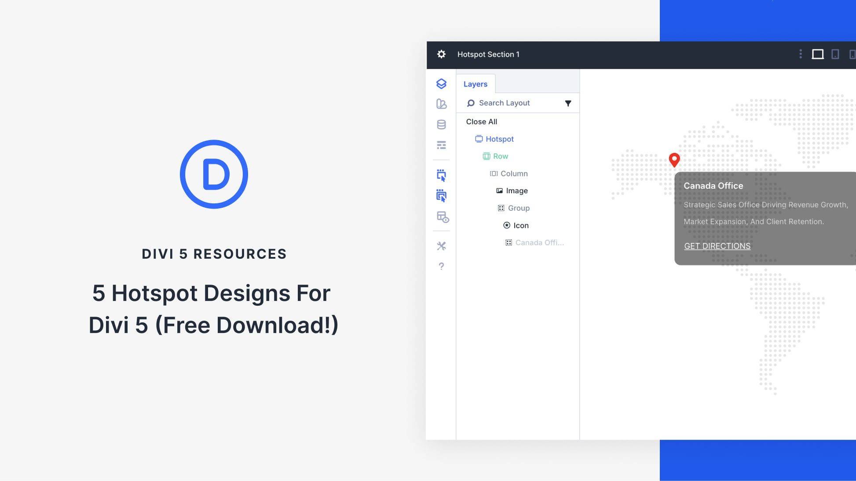The image size is (856, 481).
Task: Click Close All in the layers panel
Action: click(481, 122)
